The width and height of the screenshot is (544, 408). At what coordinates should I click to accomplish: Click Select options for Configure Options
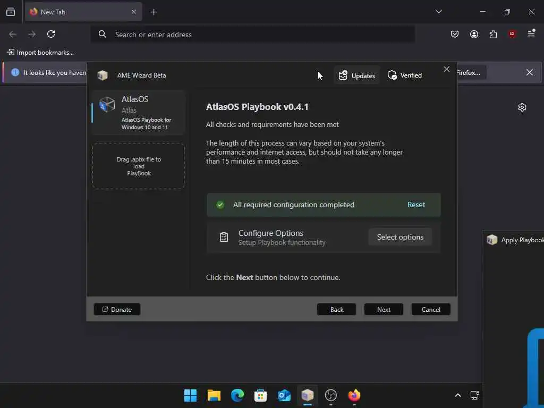pyautogui.click(x=400, y=237)
